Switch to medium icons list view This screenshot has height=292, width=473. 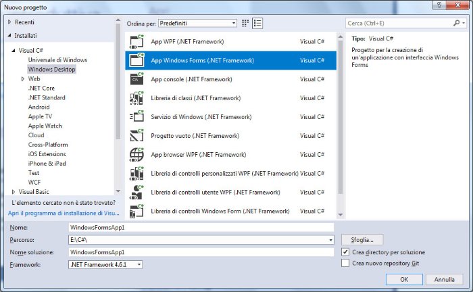coord(257,23)
